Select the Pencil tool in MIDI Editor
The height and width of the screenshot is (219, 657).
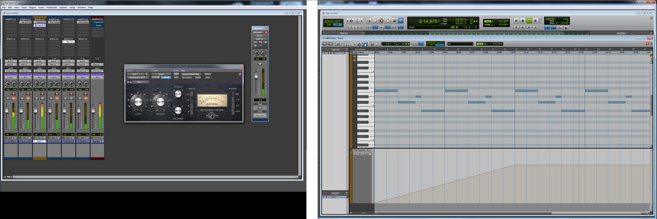pos(378,44)
